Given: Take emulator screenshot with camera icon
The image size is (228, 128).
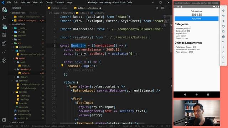Looking at the screenshot, I should pyautogui.click(x=223, y=37).
